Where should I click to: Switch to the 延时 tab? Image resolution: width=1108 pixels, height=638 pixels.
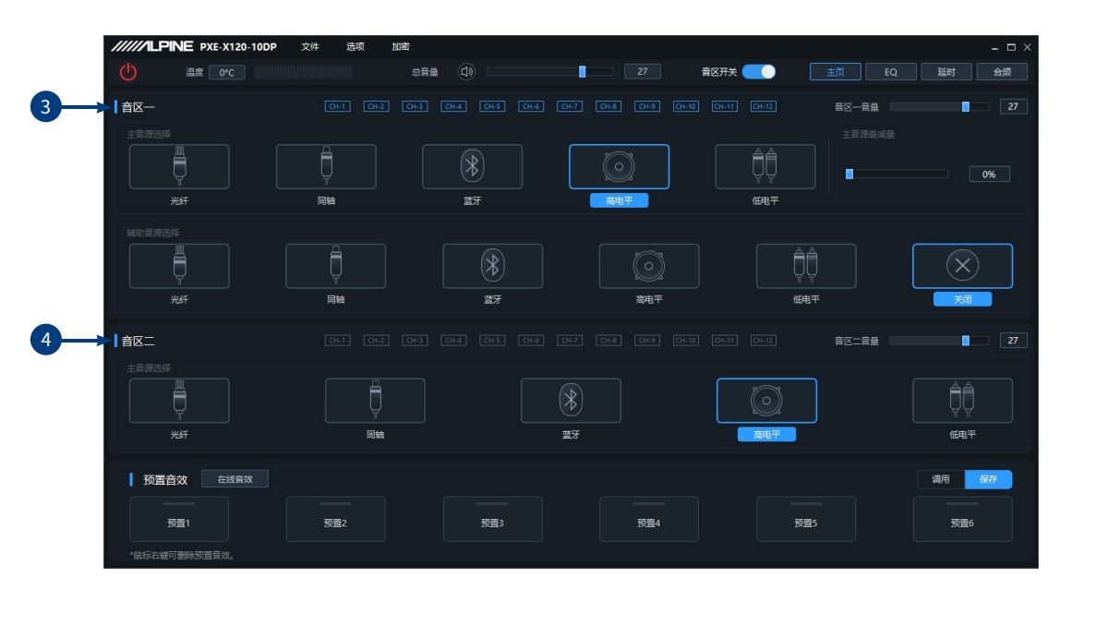click(946, 71)
